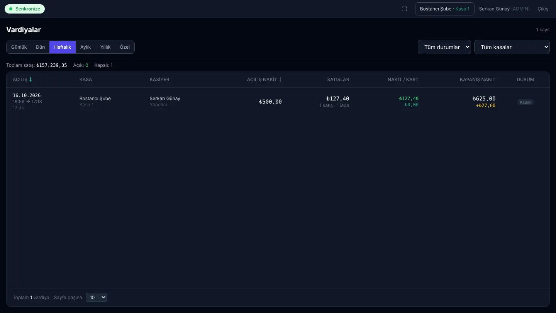Click the ₺500,00 opening cash value
Viewport: 556px width, 313px height.
click(270, 102)
